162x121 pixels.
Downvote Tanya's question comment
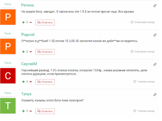tap(31, 111)
